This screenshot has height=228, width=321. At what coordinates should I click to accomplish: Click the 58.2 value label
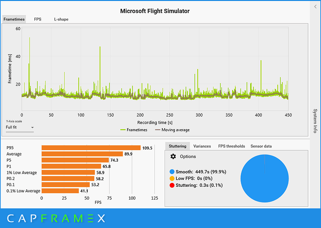point(100,179)
